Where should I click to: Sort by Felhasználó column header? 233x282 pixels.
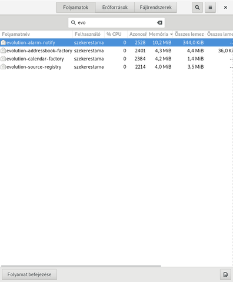click(88, 34)
